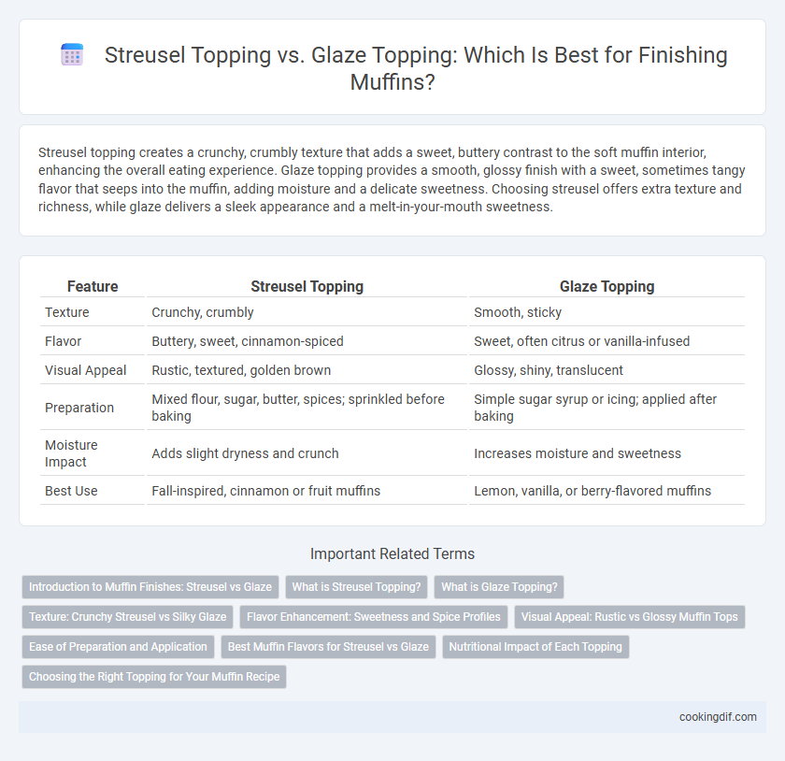Screen dimensions: 785x761
Task: Click the 'Moisture Impact' row label
Action: point(71,453)
